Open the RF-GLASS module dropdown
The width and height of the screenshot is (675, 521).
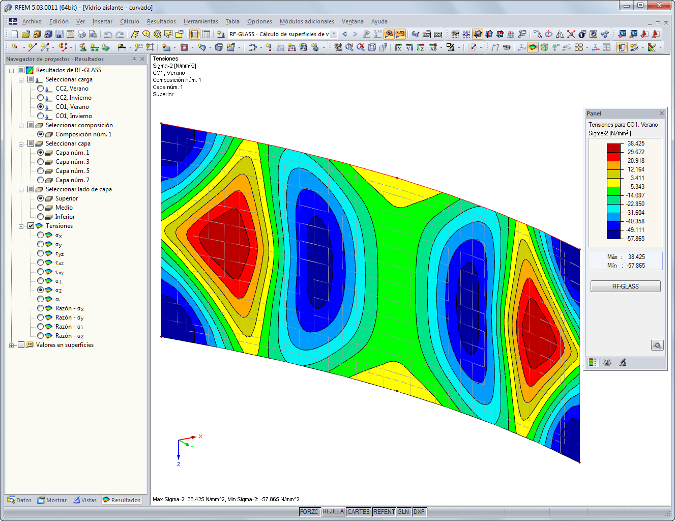(334, 34)
